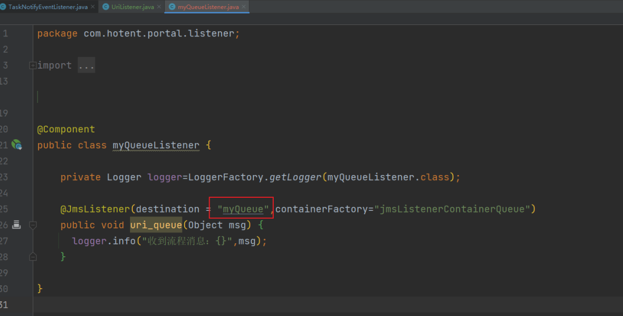The height and width of the screenshot is (316, 623).
Task: Click the "myQueue" destination string
Action: tap(242, 209)
